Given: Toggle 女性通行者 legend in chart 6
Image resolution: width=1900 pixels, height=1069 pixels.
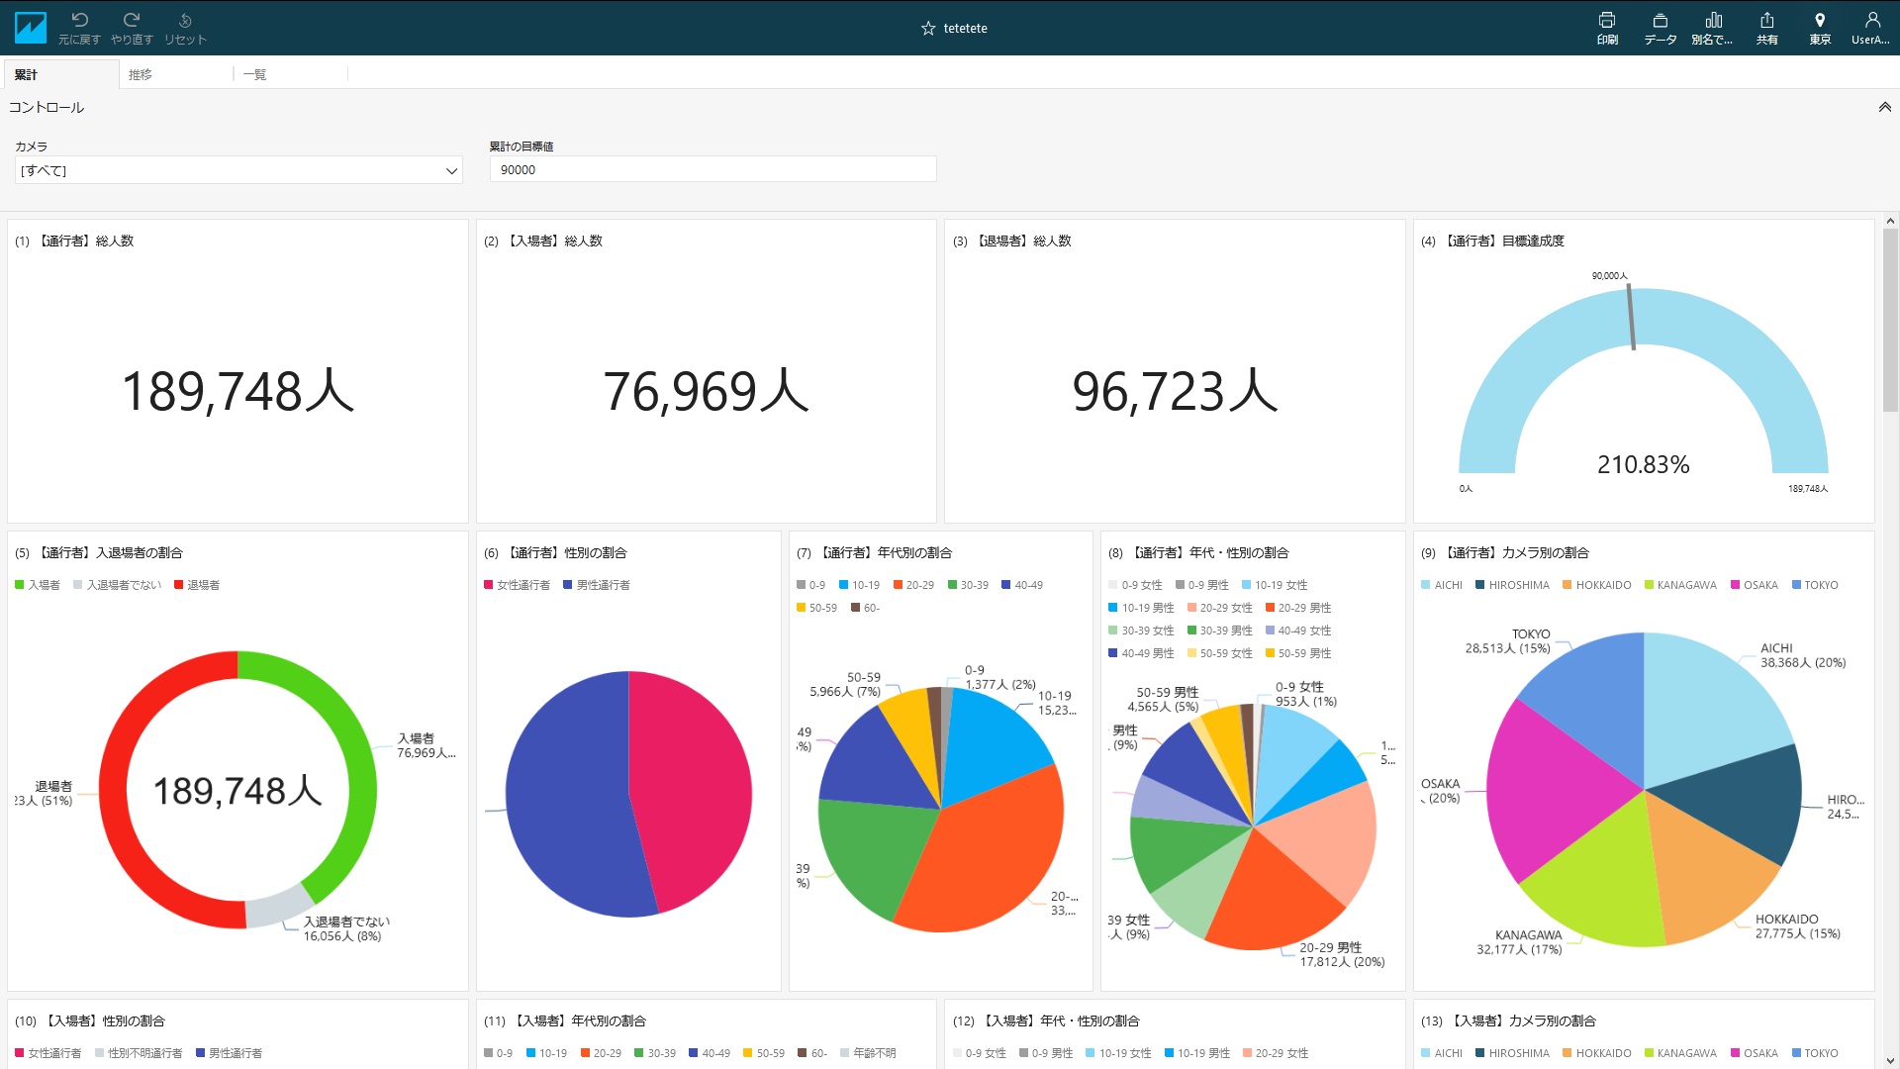Looking at the screenshot, I should point(517,585).
